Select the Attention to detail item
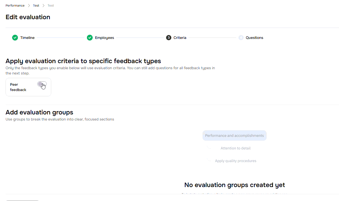Screen dimensions: 339x201 click(236, 148)
